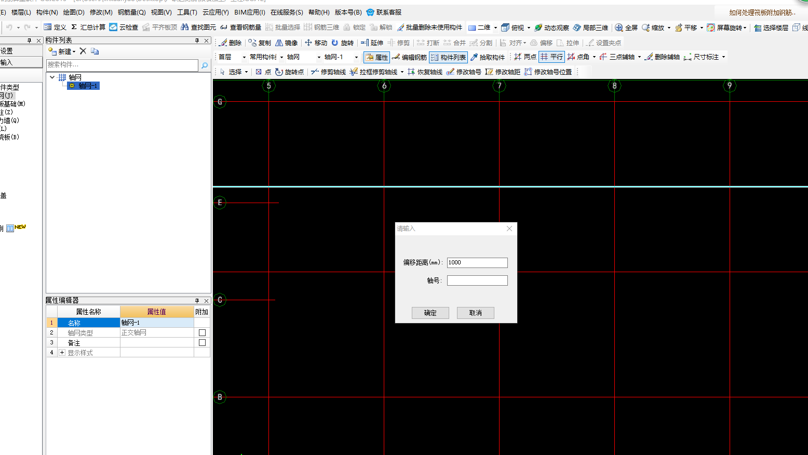This screenshot has height=455, width=808.
Task: Click 修改轴号 tool
Action: (x=464, y=72)
